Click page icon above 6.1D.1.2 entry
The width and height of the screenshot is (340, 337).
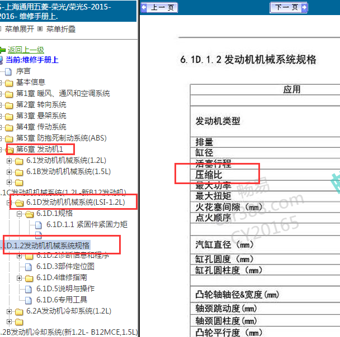click(39, 235)
